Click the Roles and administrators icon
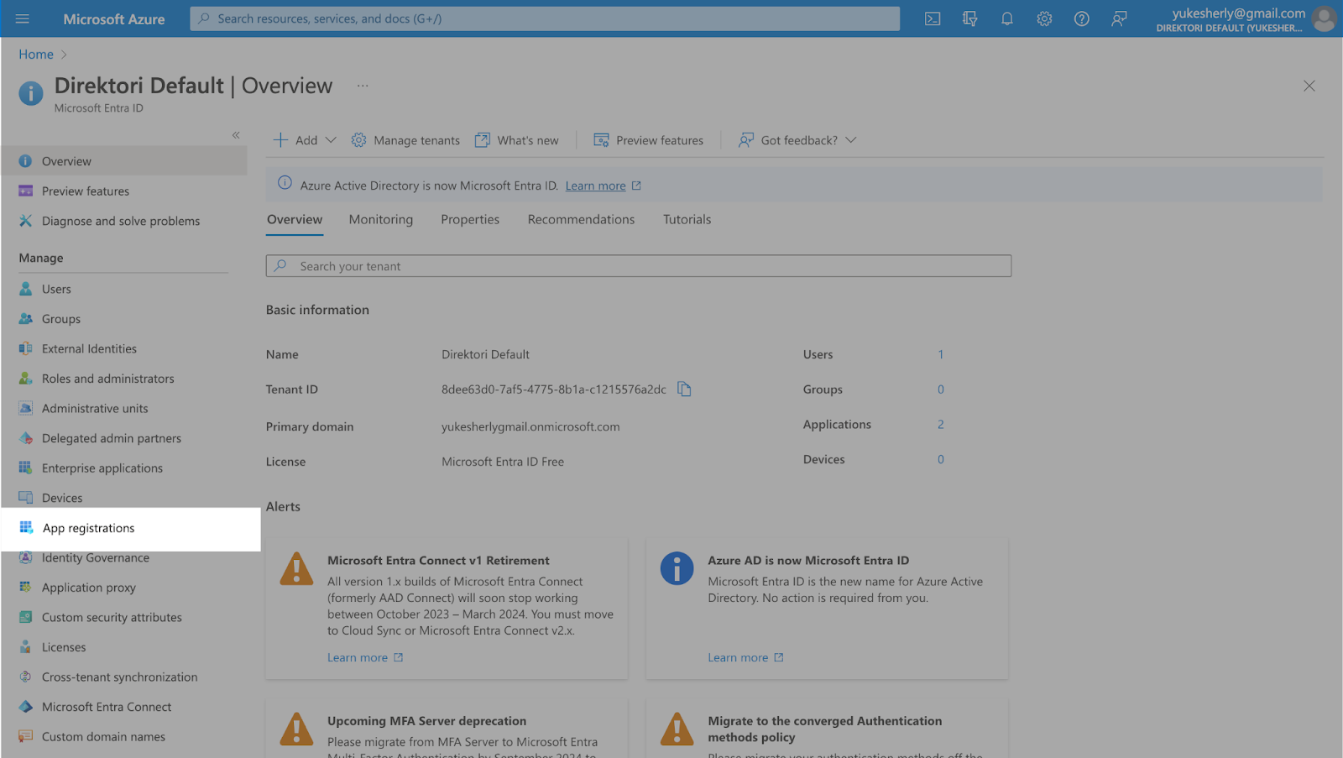1343x758 pixels. (26, 379)
